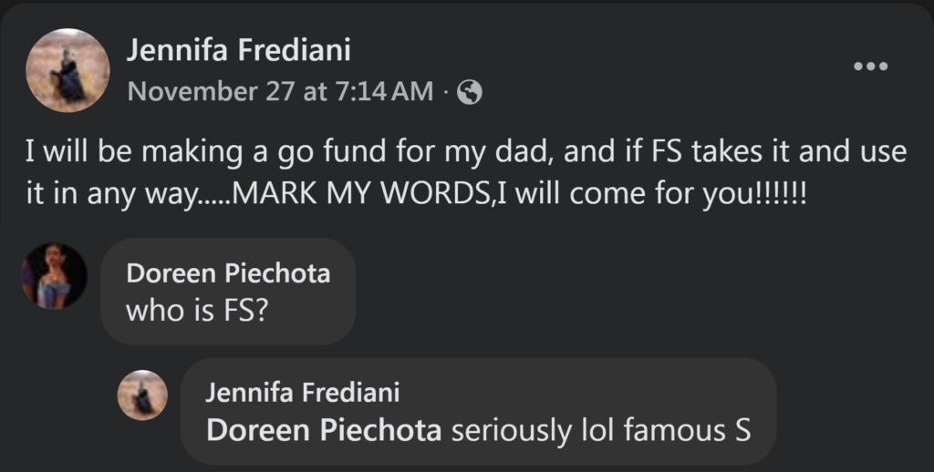The height and width of the screenshot is (472, 934).
Task: Click the bold Doreen Piechota mention in reply
Action: click(x=324, y=430)
